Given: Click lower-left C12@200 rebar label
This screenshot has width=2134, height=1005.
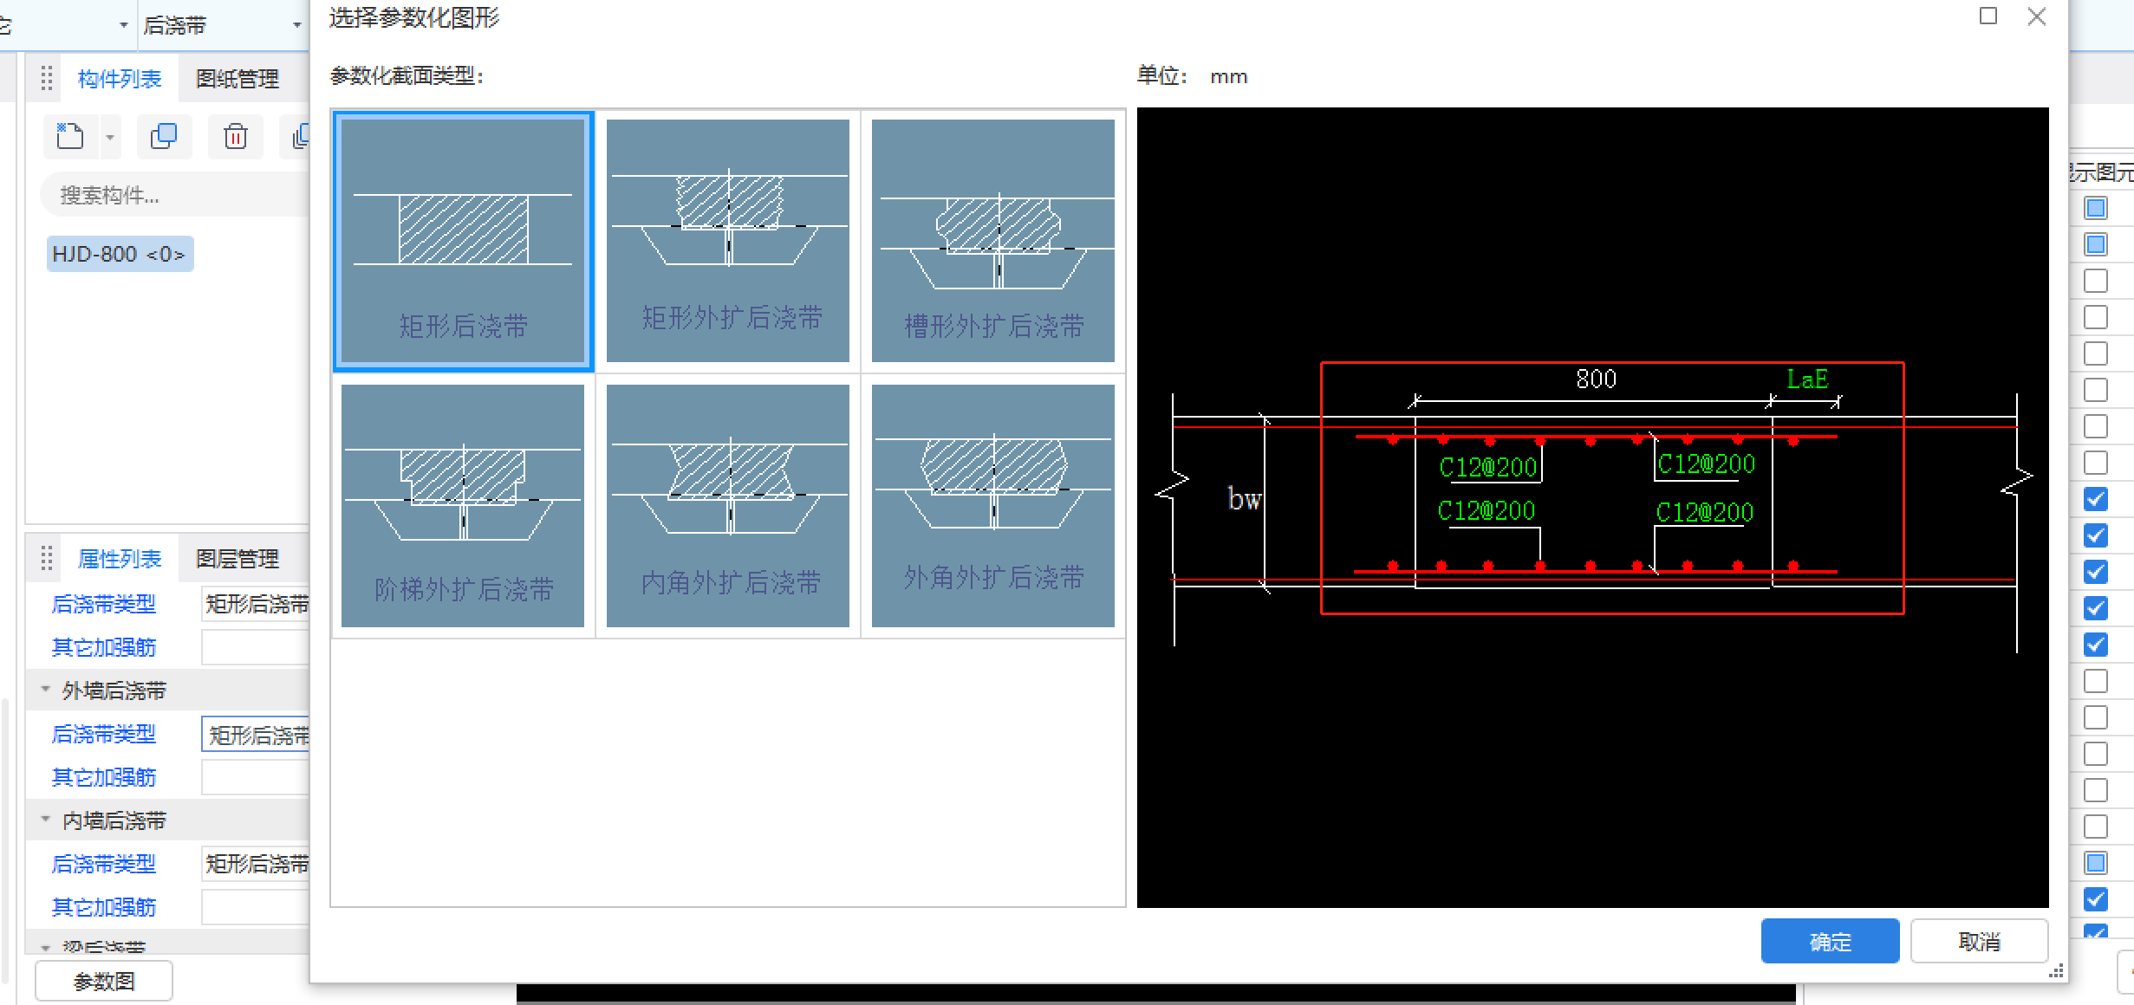Looking at the screenshot, I should pyautogui.click(x=1486, y=511).
